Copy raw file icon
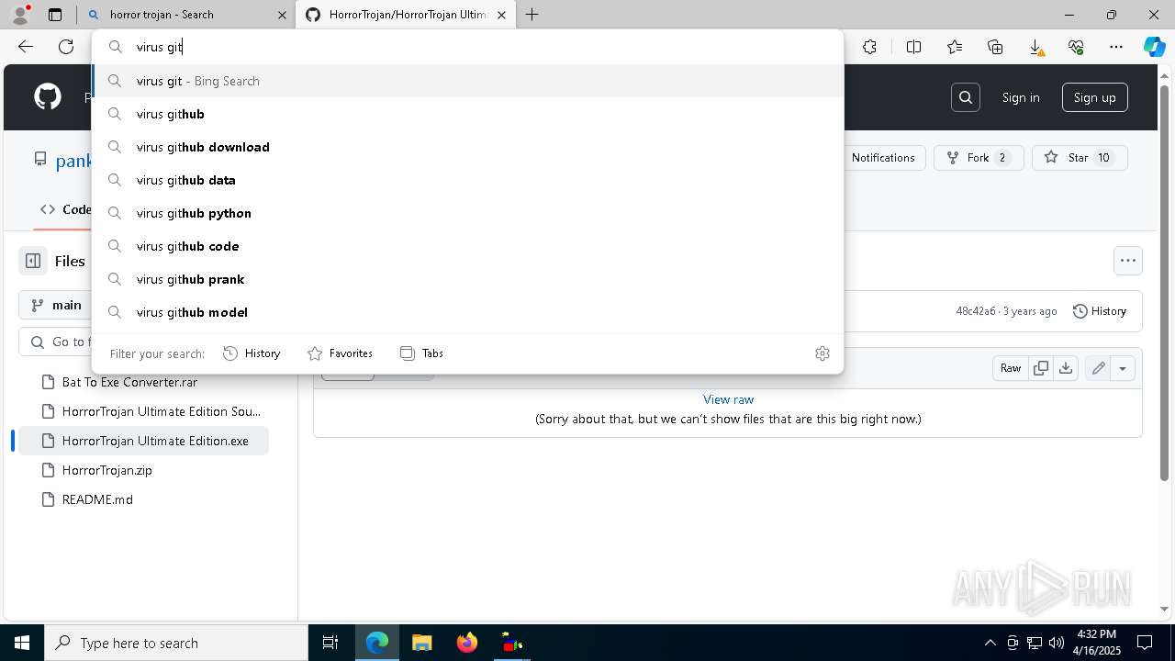The height and width of the screenshot is (661, 1175). pyautogui.click(x=1041, y=368)
